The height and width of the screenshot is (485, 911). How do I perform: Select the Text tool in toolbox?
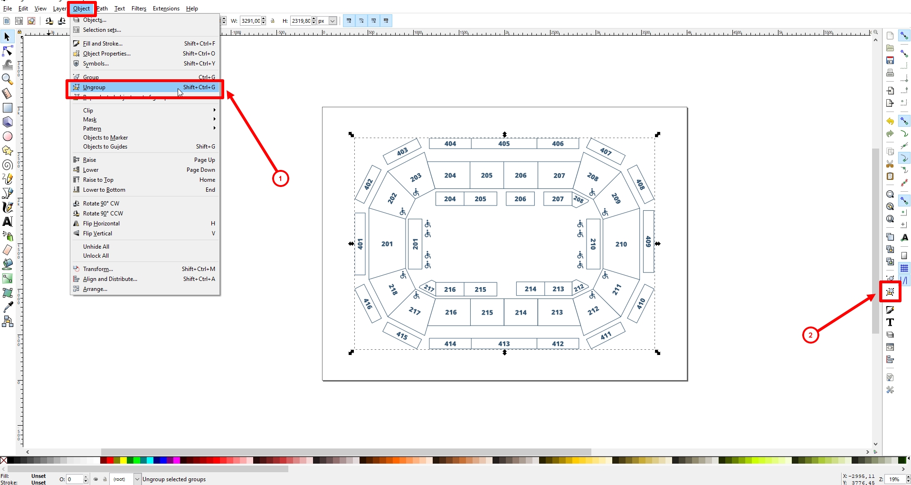pyautogui.click(x=7, y=222)
